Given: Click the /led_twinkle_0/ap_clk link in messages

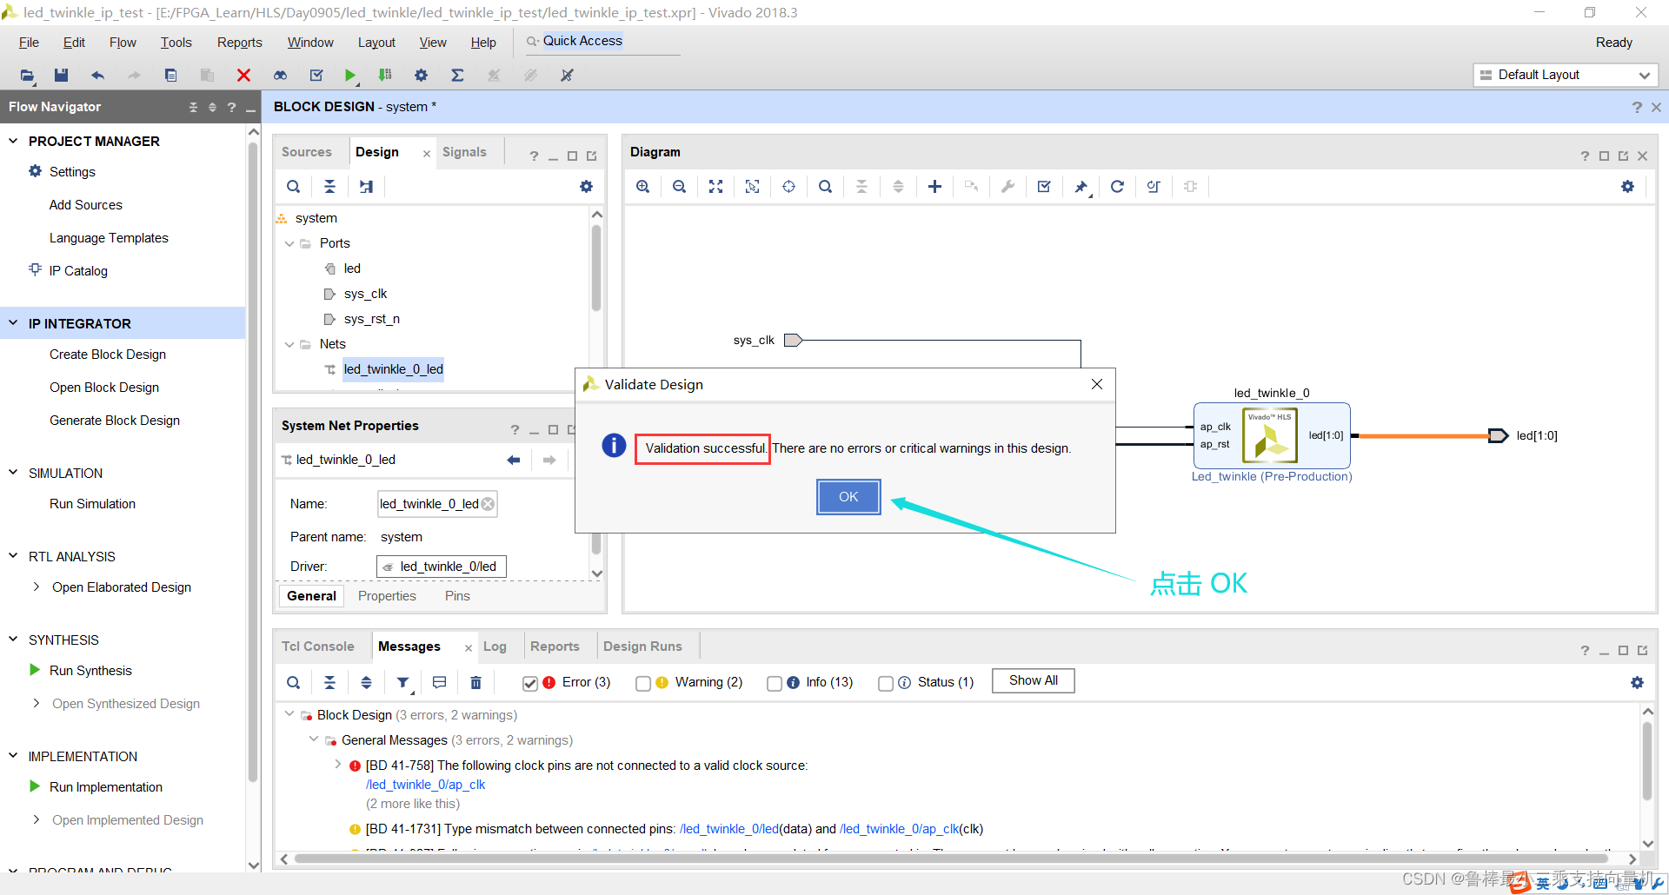Looking at the screenshot, I should click(x=425, y=785).
